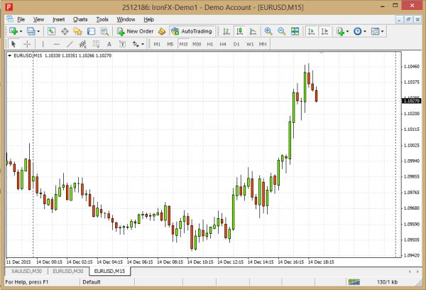Image resolution: width=426 pixels, height=290 pixels.
Task: Expand the New Chart dropdown arrow
Action: click(21, 31)
